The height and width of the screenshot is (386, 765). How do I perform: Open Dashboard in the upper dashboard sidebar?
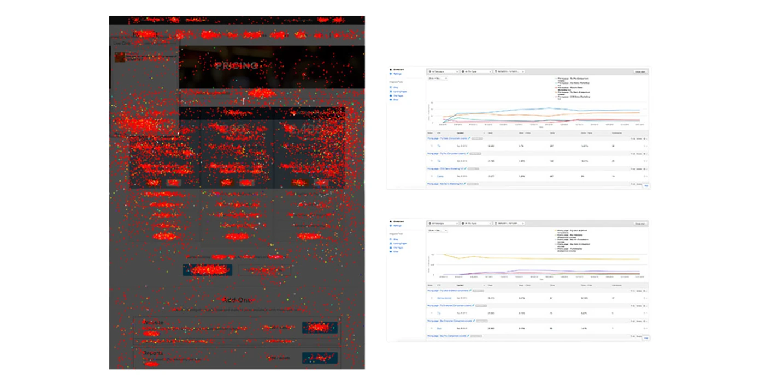pos(398,69)
